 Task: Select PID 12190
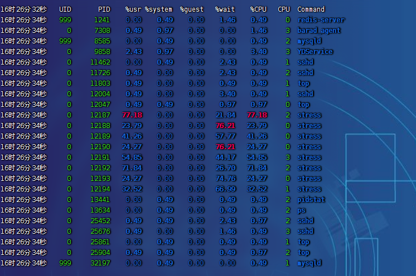coord(100,147)
